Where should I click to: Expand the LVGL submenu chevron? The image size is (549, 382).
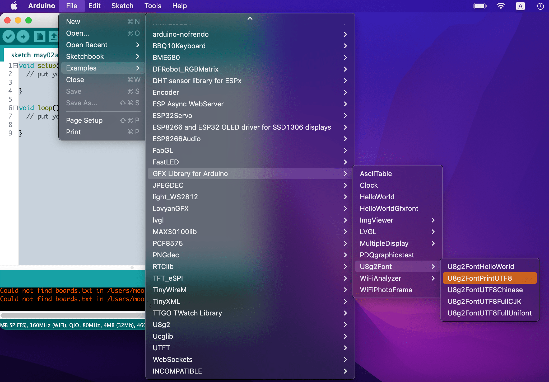[433, 232]
